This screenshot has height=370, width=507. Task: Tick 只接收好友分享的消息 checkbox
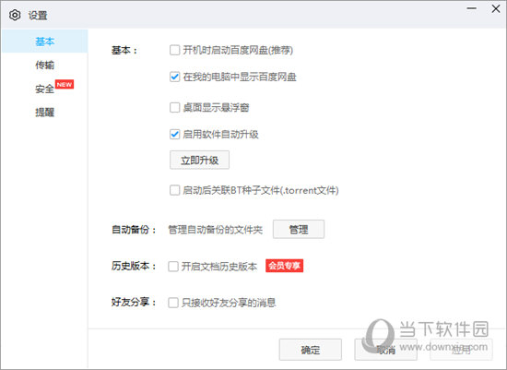coord(173,303)
